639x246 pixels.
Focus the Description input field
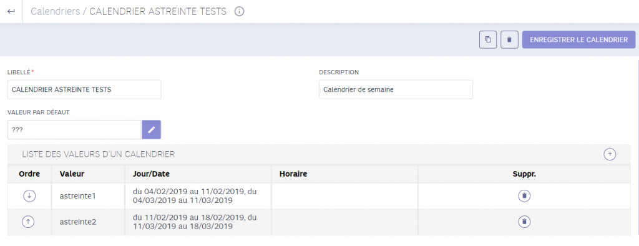click(x=396, y=89)
